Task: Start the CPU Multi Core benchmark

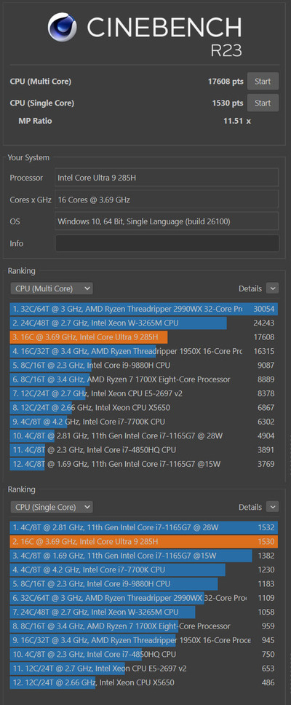Action: point(263,82)
